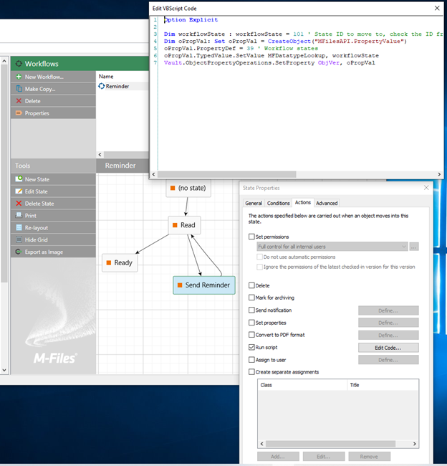Select the Send Reminder state node
Image resolution: width=447 pixels, height=466 pixels.
click(204, 285)
